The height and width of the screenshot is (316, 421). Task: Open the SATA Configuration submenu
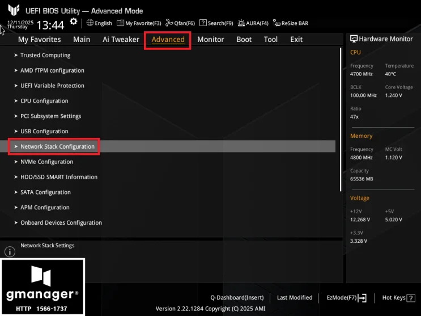(x=46, y=192)
